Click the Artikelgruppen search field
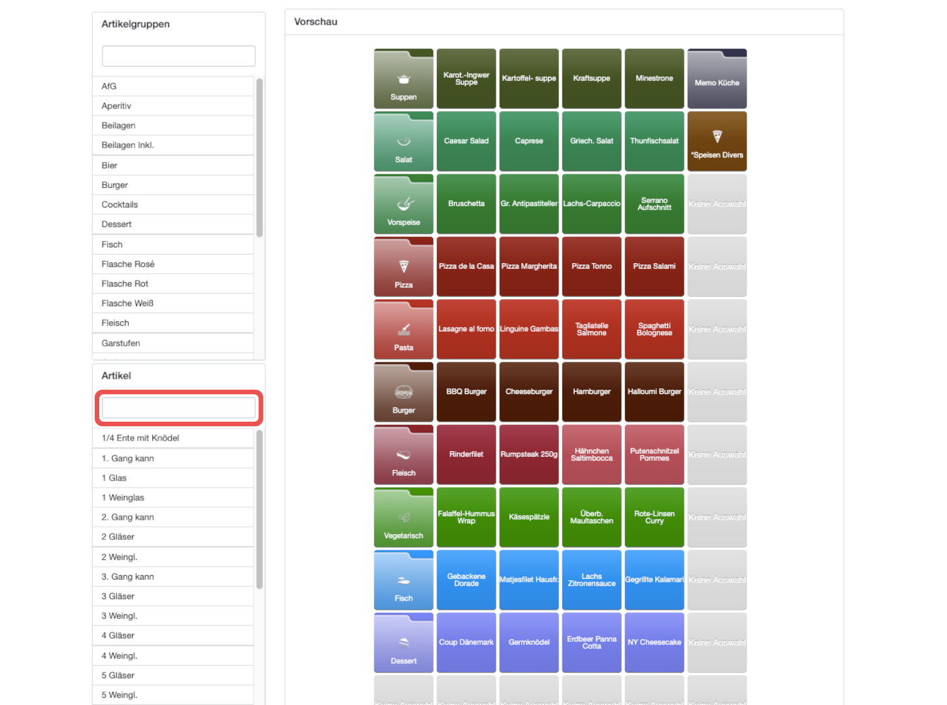 [178, 56]
